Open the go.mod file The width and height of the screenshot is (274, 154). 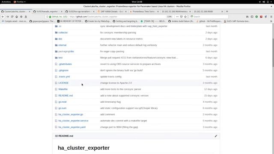pyautogui.click(x=63, y=102)
